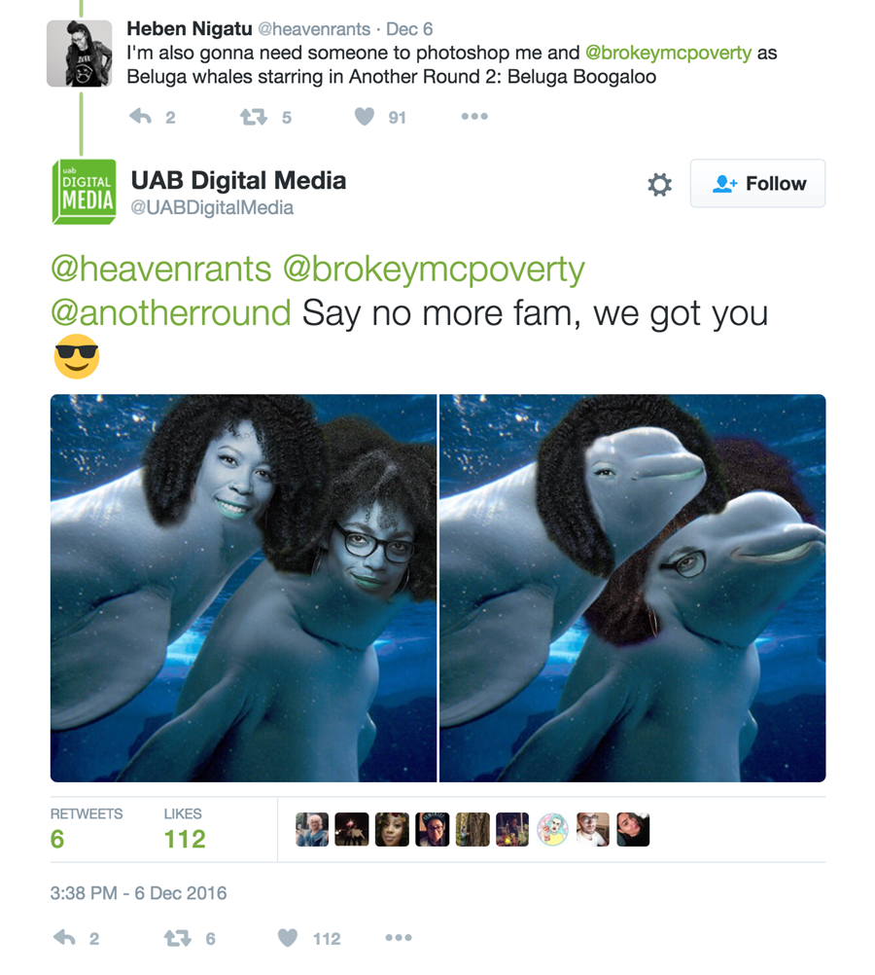Viewport: 875px width, 975px height.
Task: Open the first liker's avatar thumbnail
Action: click(312, 829)
